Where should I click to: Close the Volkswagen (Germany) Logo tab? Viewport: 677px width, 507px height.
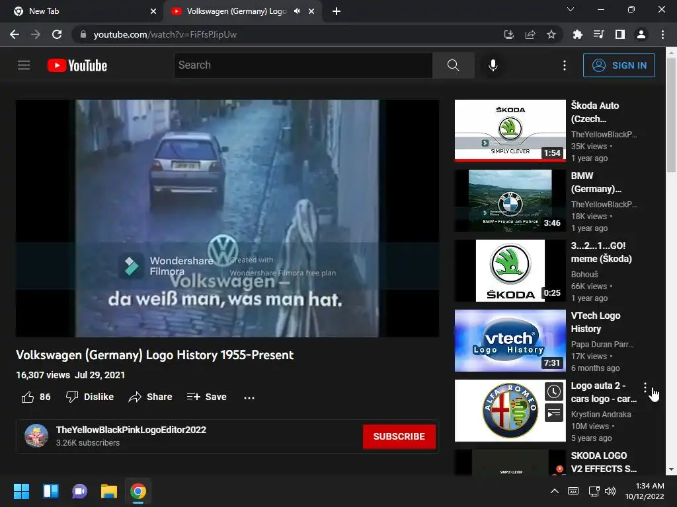[311, 11]
